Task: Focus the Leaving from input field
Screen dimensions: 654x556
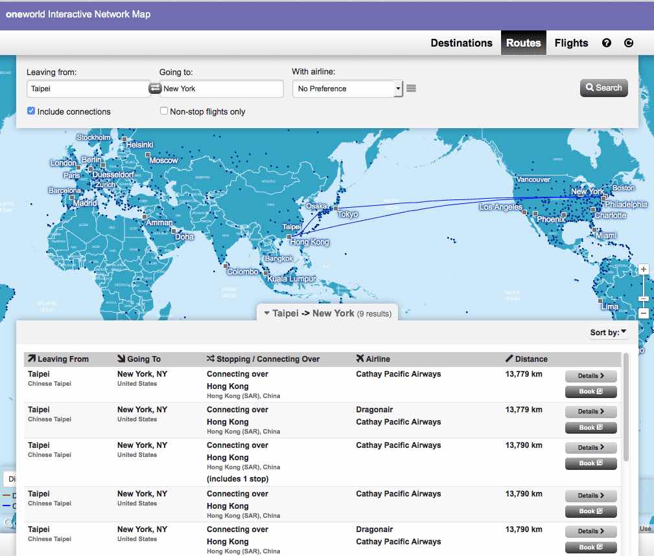Action: (88, 89)
